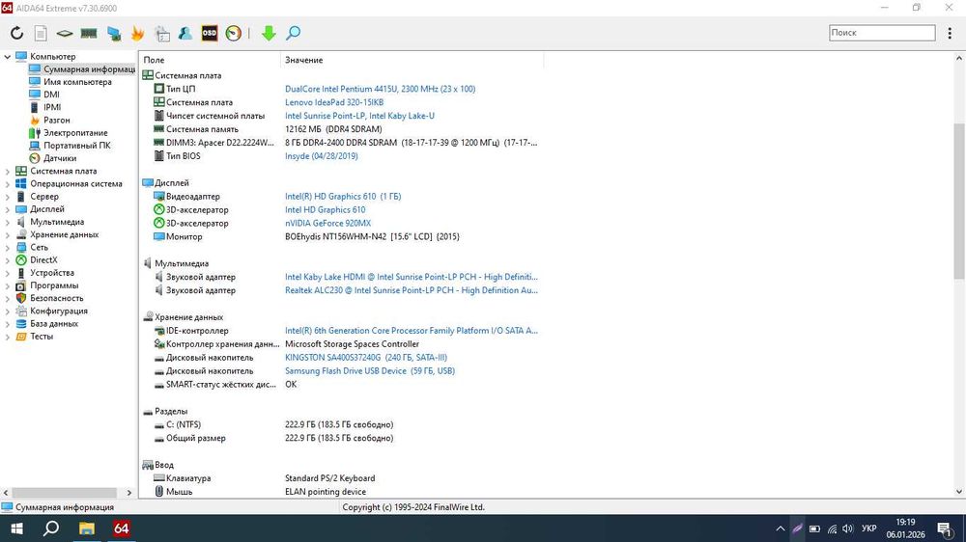Image resolution: width=966 pixels, height=542 pixels.
Task: Click the user silhouette toolbar icon
Action: [x=185, y=33]
